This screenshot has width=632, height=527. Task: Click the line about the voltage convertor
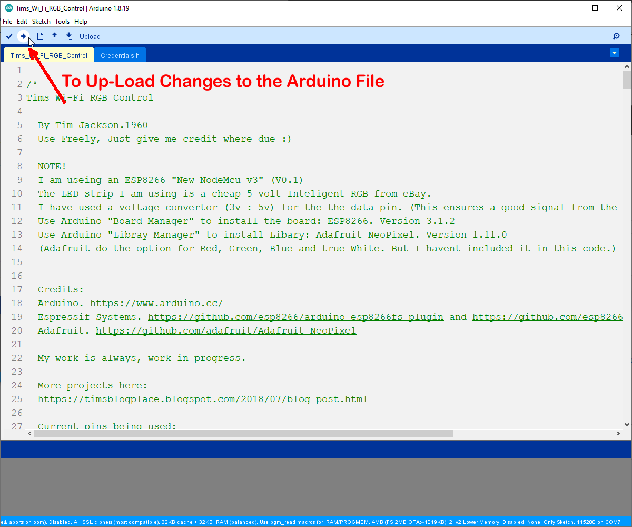click(x=327, y=208)
